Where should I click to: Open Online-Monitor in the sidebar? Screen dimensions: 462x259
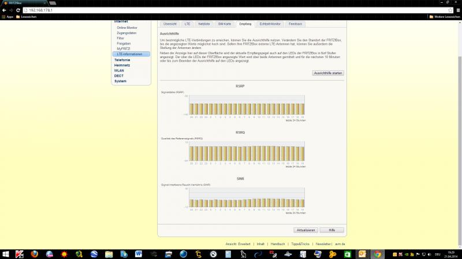tap(127, 28)
